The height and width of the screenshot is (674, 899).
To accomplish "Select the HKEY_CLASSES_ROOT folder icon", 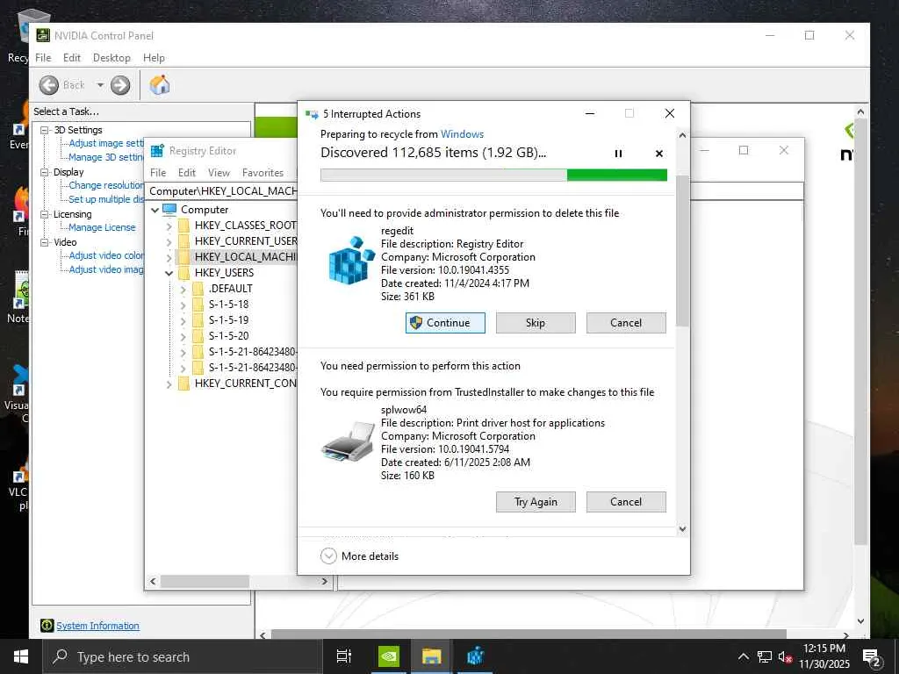I will coord(183,226).
